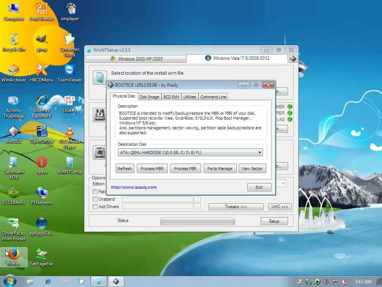Select the Recycle Bin icon
The height and width of the screenshot is (287, 382).
coord(14,43)
